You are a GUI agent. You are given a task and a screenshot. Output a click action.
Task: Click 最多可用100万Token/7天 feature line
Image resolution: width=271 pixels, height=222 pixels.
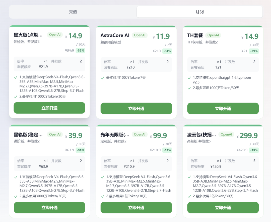[x=126, y=78]
